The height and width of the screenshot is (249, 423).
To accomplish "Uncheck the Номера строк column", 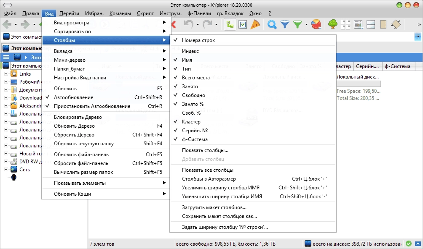I will point(253,40).
